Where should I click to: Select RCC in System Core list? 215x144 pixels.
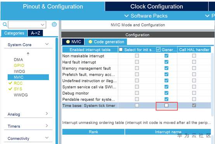point(18,83)
